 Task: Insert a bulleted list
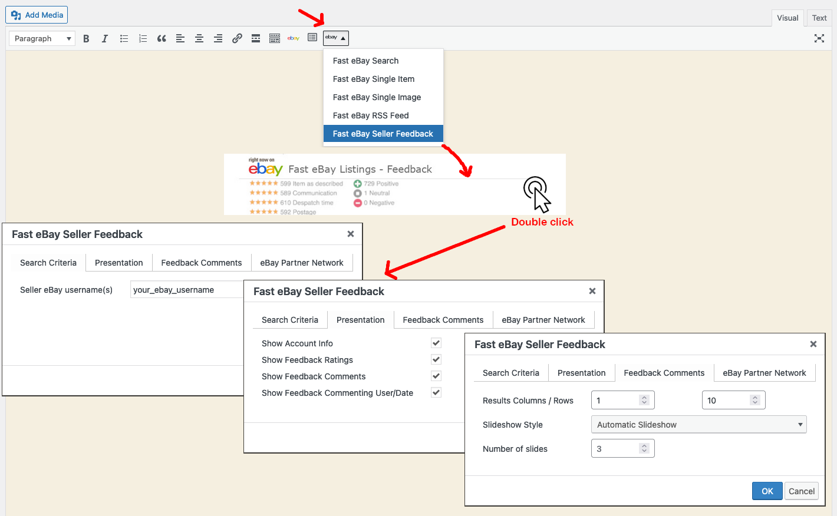[x=124, y=38]
